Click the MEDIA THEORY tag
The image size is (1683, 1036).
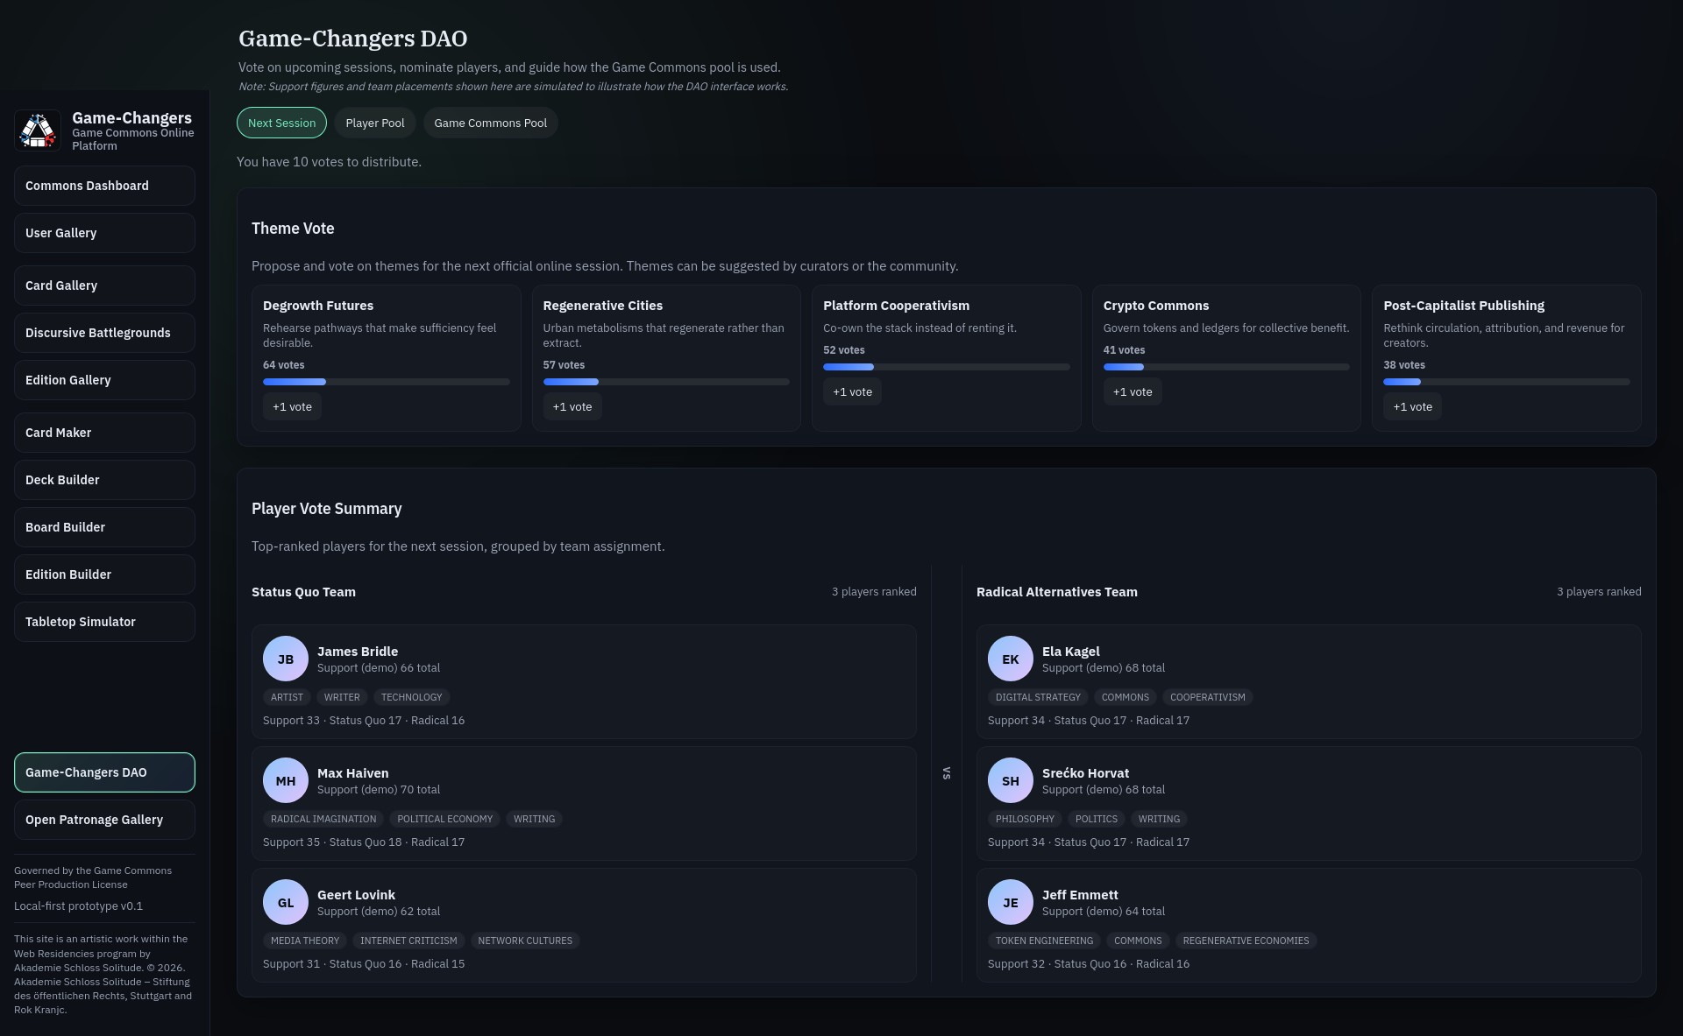coord(305,941)
